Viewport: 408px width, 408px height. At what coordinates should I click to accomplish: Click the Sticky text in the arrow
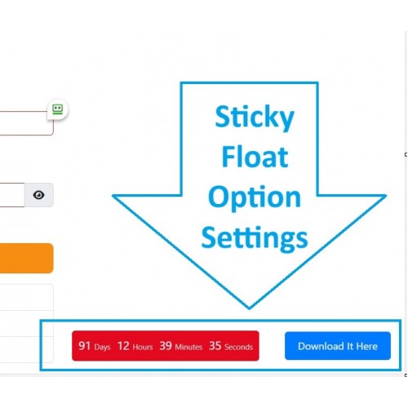pyautogui.click(x=255, y=118)
